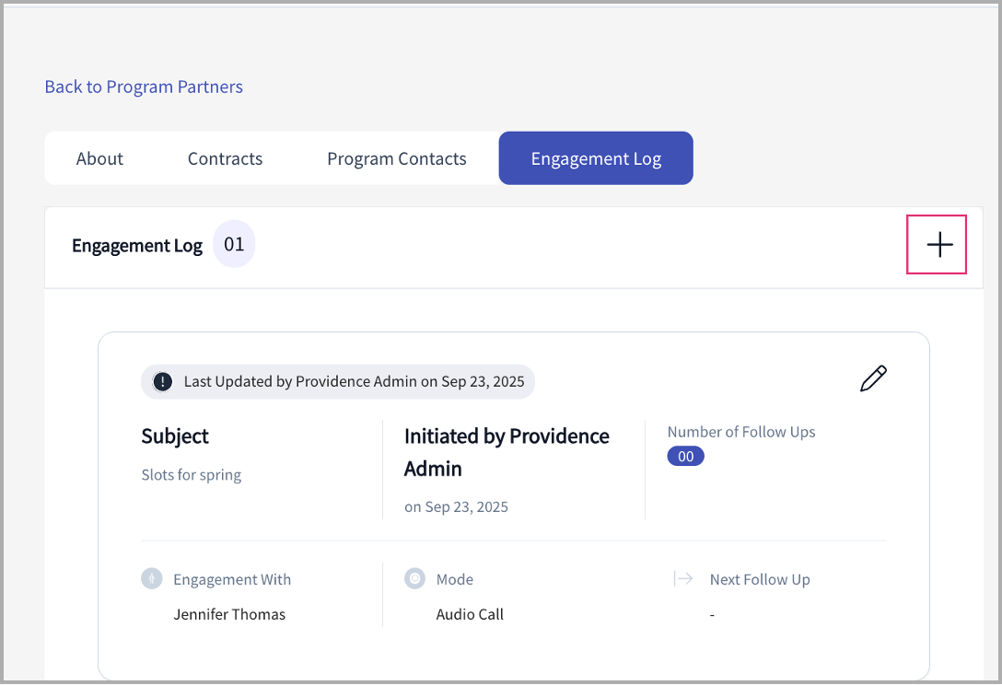Screen dimensions: 1002x685
Task: Add a new engagement log entry
Action: 938,245
